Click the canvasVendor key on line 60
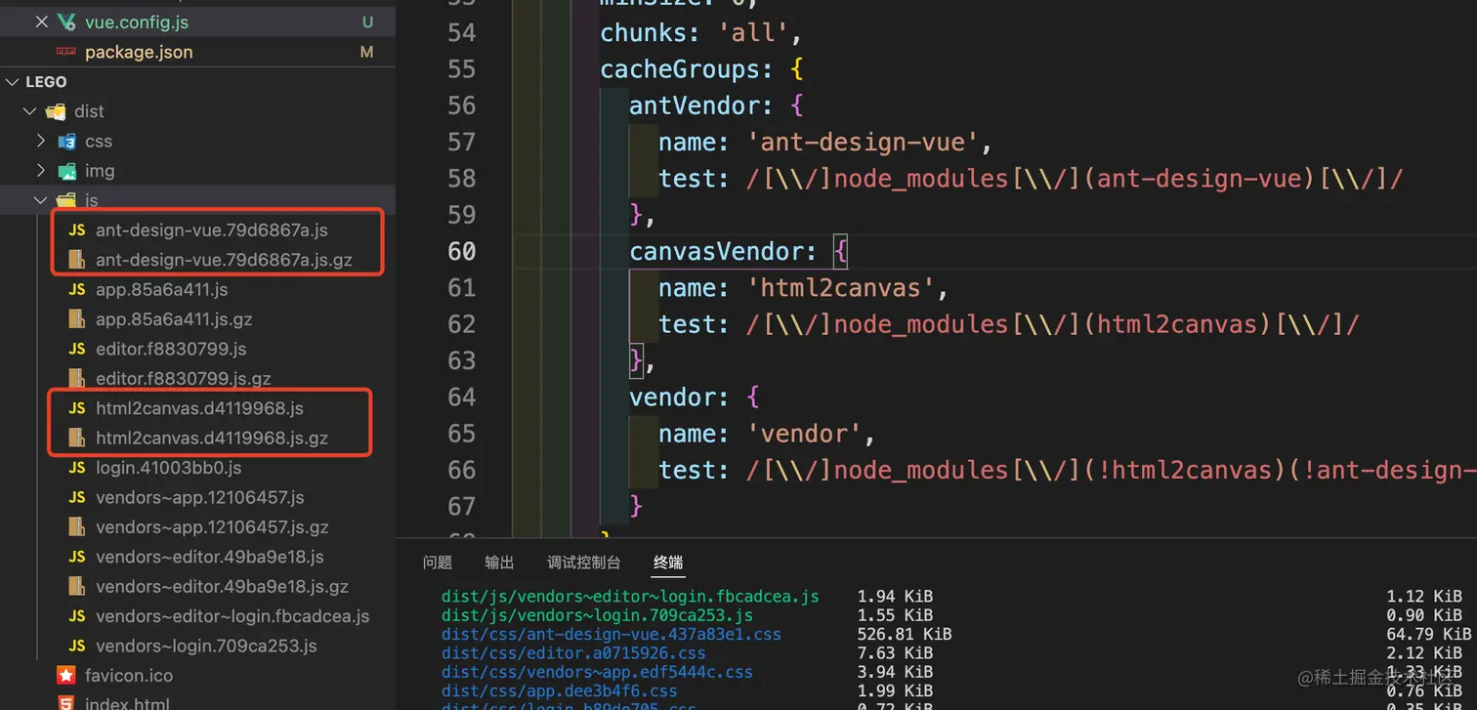The image size is (1477, 710). click(716, 252)
